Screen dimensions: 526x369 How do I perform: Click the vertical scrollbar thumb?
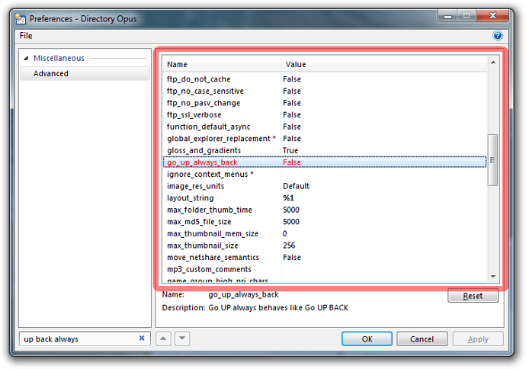(x=492, y=160)
